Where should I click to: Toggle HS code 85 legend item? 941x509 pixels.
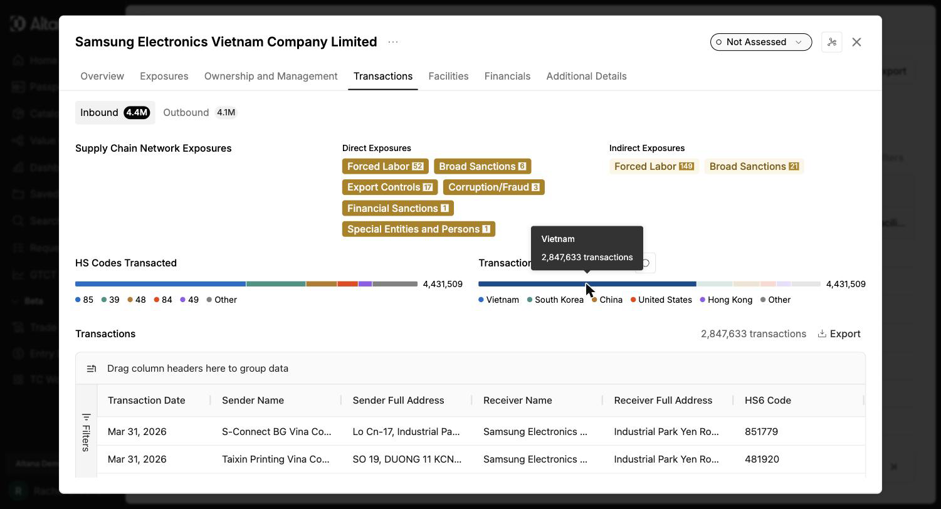[x=84, y=300]
